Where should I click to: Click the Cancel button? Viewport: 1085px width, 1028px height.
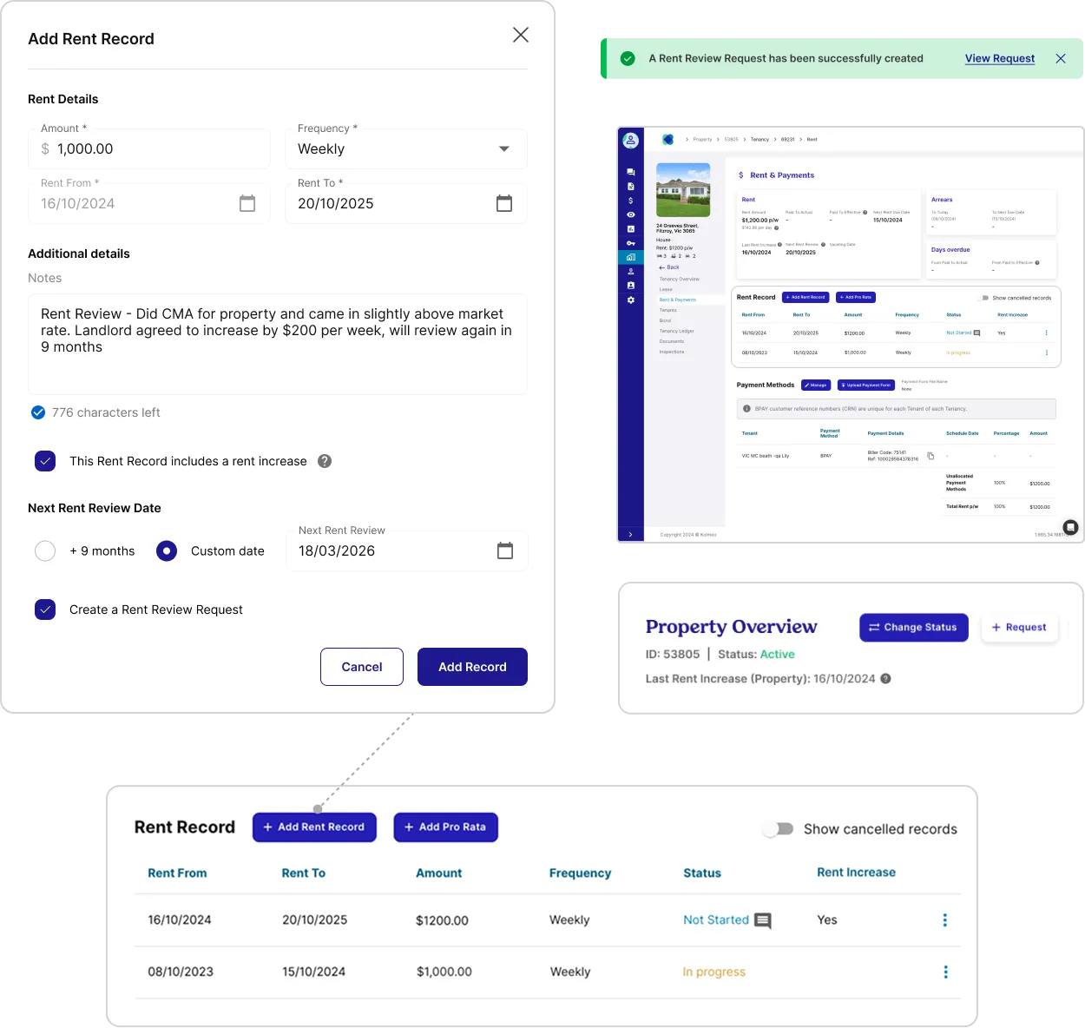362,667
